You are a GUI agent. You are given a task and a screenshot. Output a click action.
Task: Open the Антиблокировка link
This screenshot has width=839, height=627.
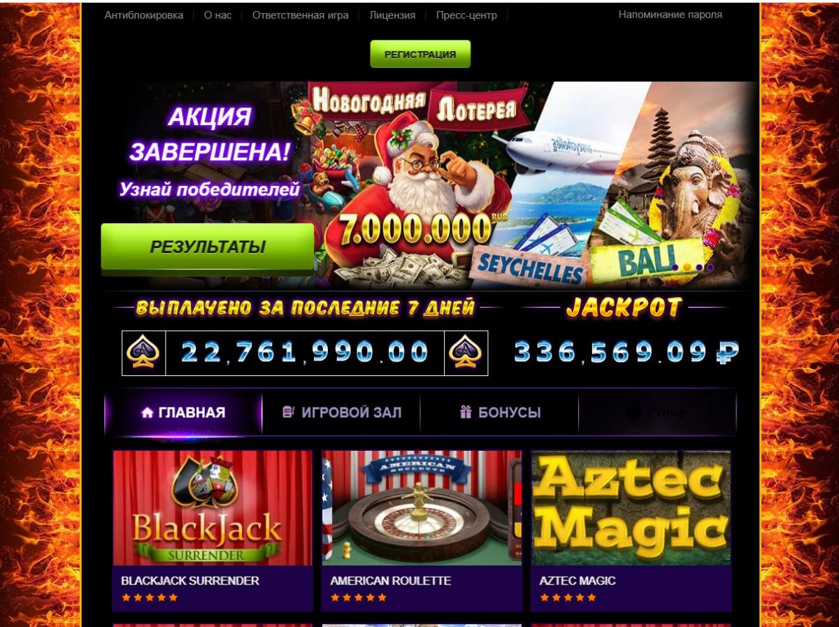[144, 15]
